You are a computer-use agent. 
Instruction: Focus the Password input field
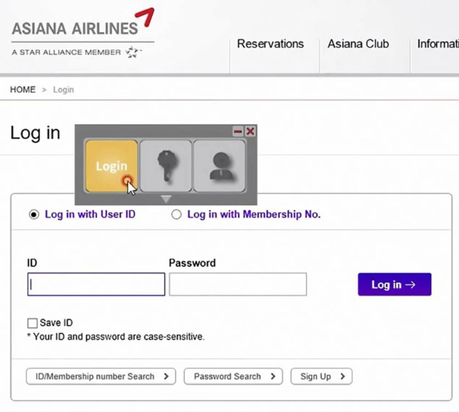click(238, 285)
